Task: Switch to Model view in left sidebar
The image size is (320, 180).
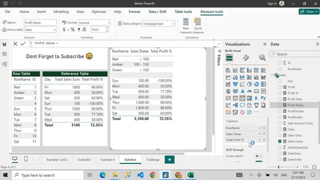Action: 4,64
